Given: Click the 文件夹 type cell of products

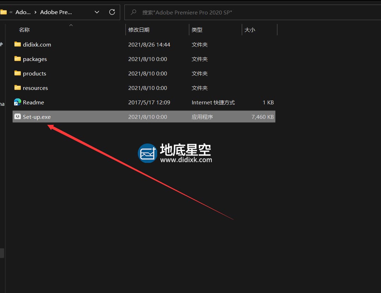Looking at the screenshot, I should 199,73.
